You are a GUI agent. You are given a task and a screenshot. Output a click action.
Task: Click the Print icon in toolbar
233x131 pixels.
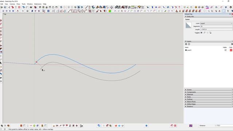point(31,7)
